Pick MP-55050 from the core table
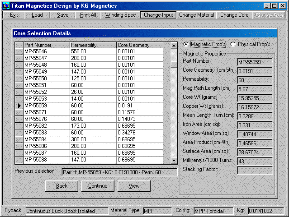 click(x=89, y=78)
